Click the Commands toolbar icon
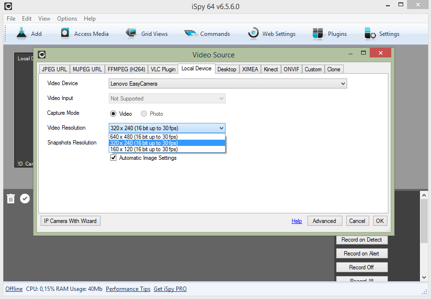Viewport: 431px width, 299px height. point(191,33)
